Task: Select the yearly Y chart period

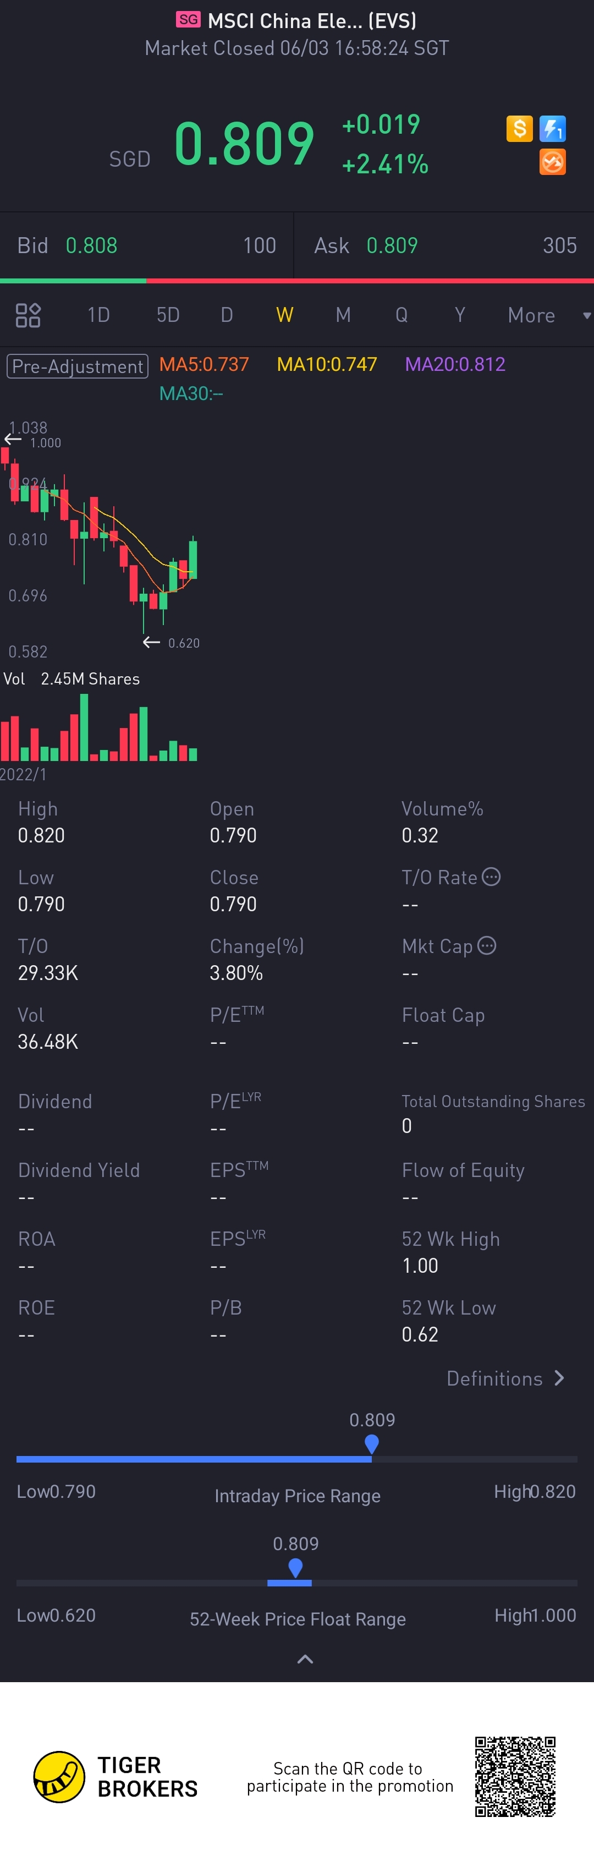Action: (x=460, y=315)
